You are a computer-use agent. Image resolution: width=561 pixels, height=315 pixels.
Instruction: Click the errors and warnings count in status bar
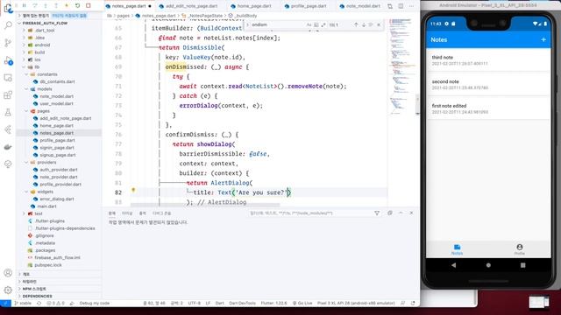55,303
